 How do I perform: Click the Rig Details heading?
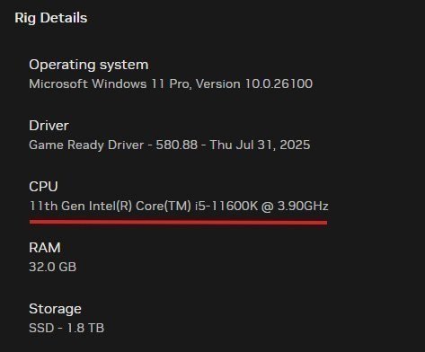tap(51, 18)
